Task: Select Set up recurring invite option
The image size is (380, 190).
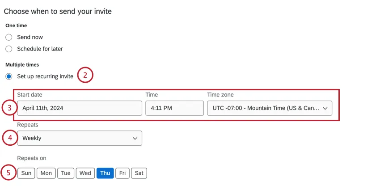Action: click(x=9, y=76)
